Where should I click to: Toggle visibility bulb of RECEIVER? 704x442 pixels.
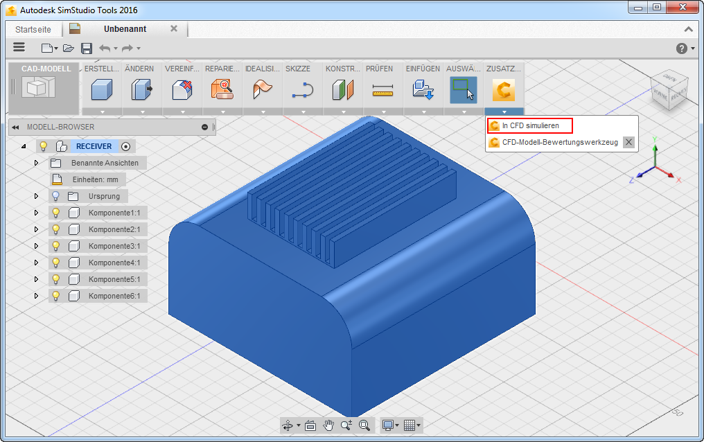pyautogui.click(x=44, y=146)
